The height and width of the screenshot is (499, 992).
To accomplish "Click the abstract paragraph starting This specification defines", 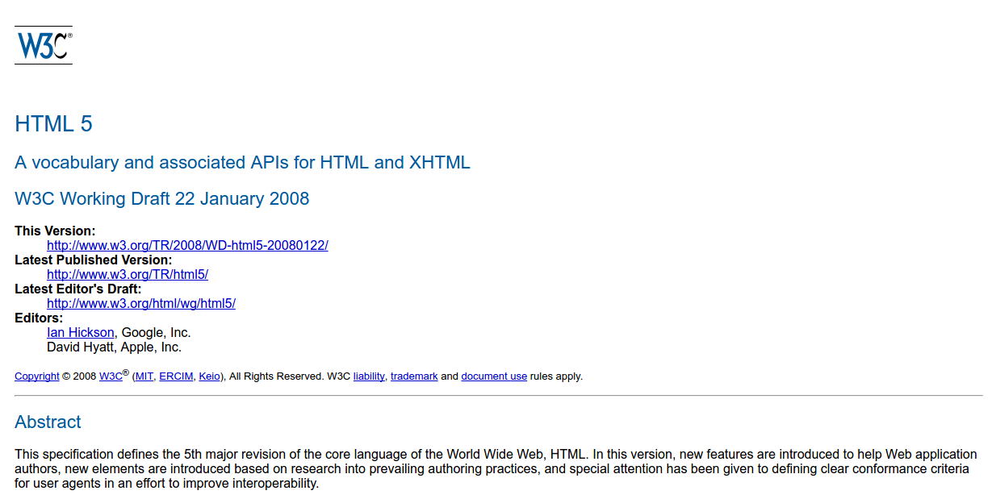I will 496,469.
